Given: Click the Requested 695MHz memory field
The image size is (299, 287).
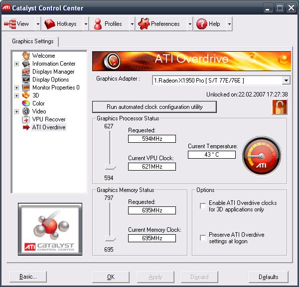Looking at the screenshot, I should pyautogui.click(x=152, y=210).
